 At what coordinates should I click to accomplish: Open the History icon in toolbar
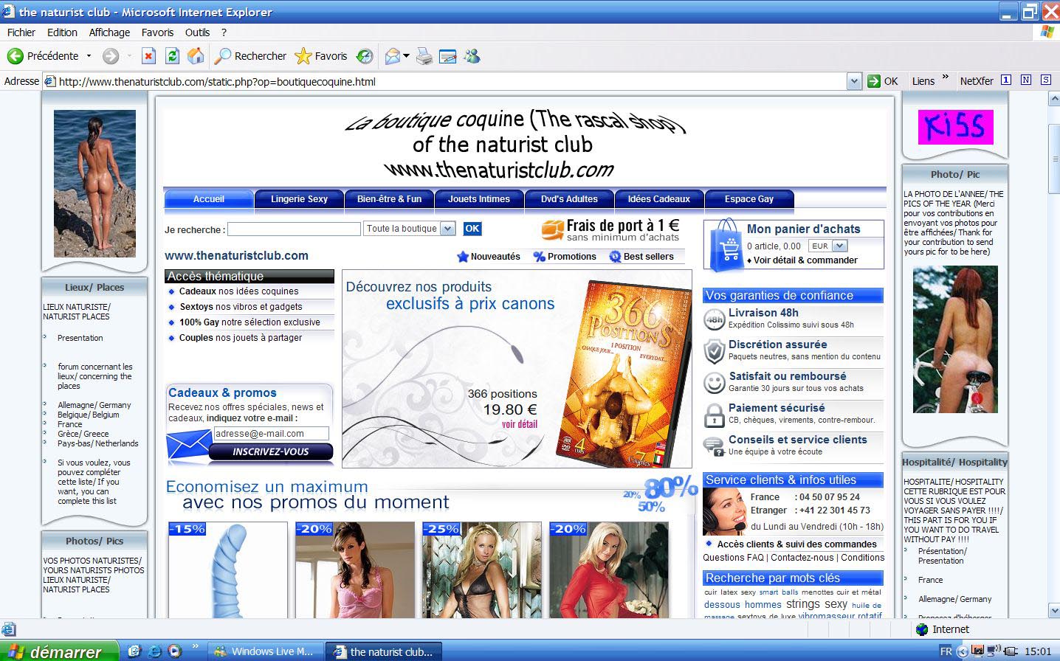tap(365, 56)
